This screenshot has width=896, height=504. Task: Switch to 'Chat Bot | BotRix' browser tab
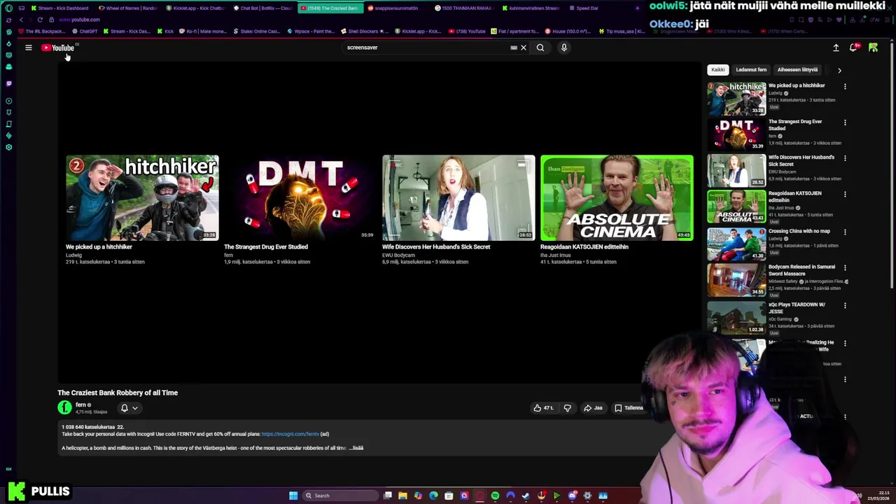click(x=262, y=8)
